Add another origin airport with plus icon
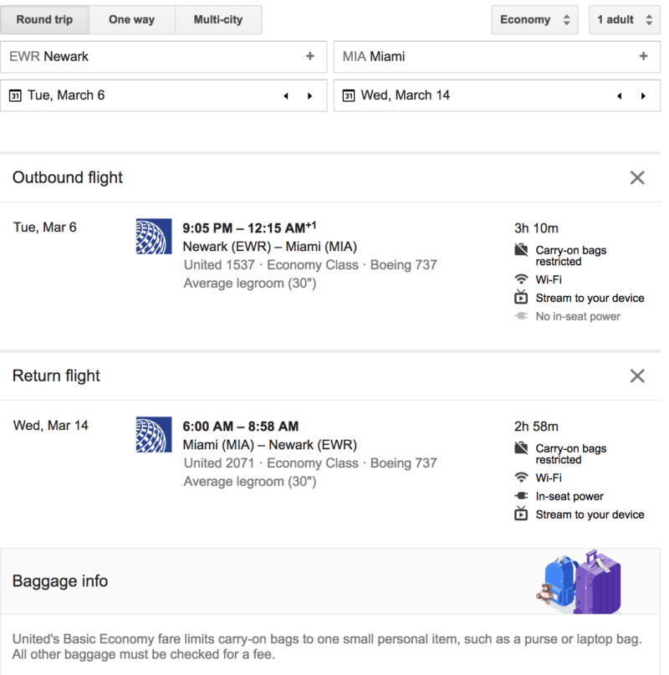 309,57
